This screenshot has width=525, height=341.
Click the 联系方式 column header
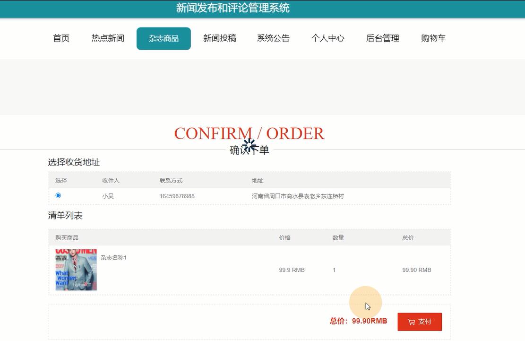click(x=171, y=181)
